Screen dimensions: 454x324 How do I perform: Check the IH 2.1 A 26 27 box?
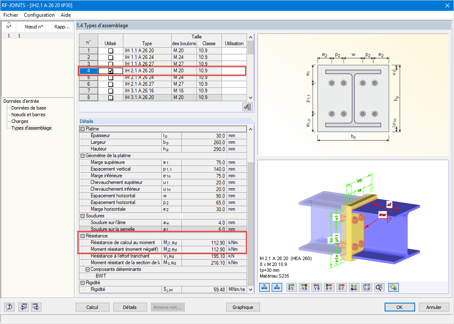(x=111, y=84)
